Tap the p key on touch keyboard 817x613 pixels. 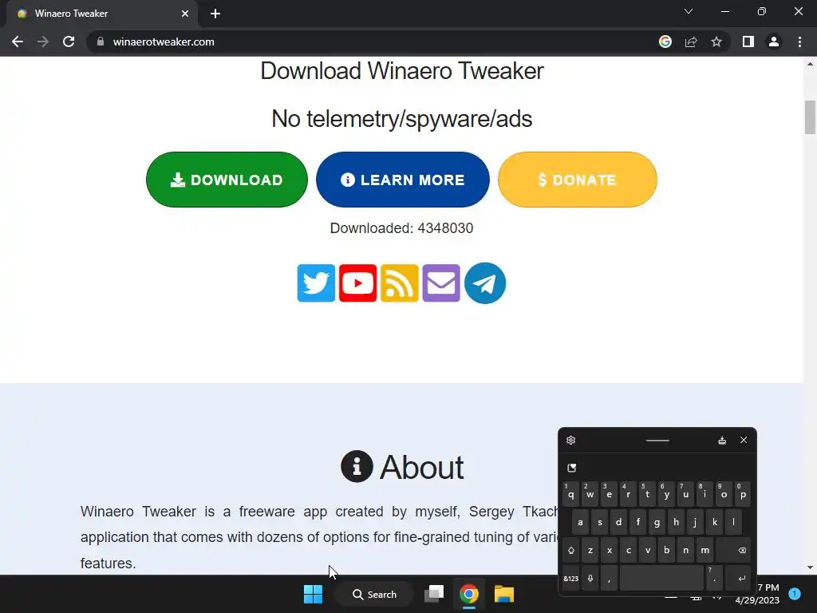[743, 495]
